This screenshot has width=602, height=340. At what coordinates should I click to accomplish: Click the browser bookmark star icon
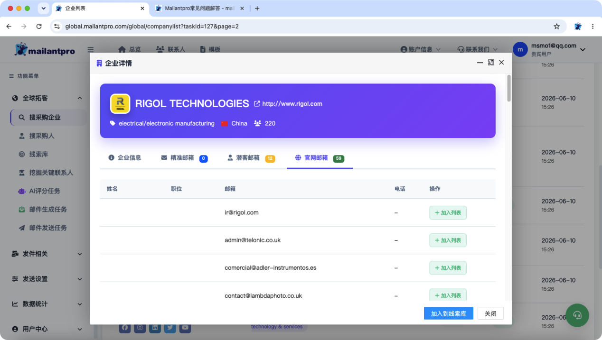point(557,27)
